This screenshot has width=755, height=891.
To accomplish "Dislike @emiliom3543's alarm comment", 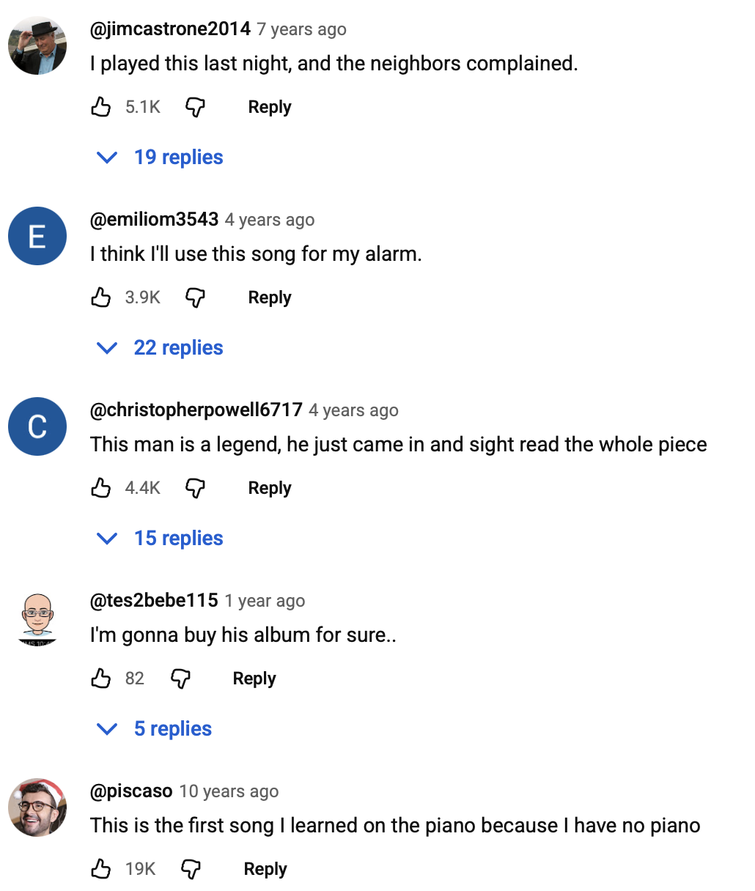I will tap(194, 297).
